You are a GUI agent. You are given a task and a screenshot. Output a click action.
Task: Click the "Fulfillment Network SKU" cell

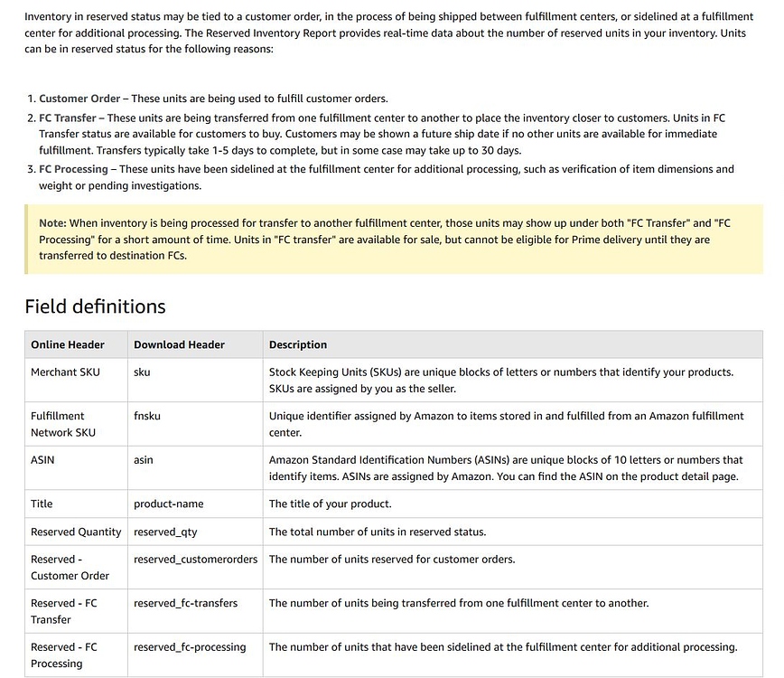click(x=63, y=424)
